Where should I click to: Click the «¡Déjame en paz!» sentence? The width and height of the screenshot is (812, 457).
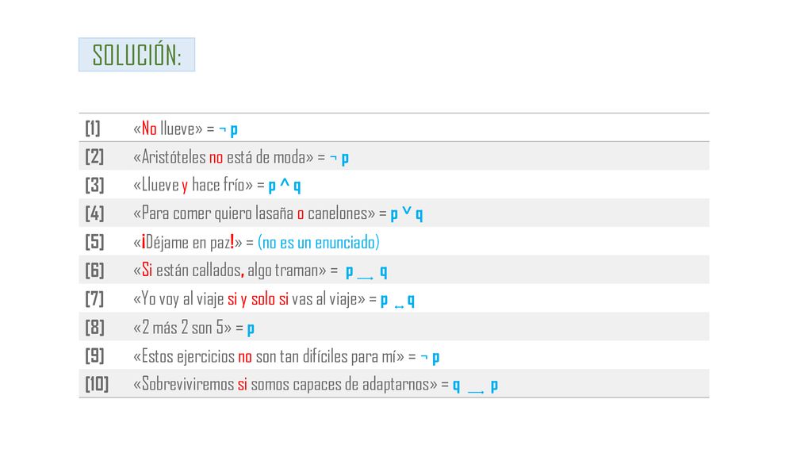187,242
